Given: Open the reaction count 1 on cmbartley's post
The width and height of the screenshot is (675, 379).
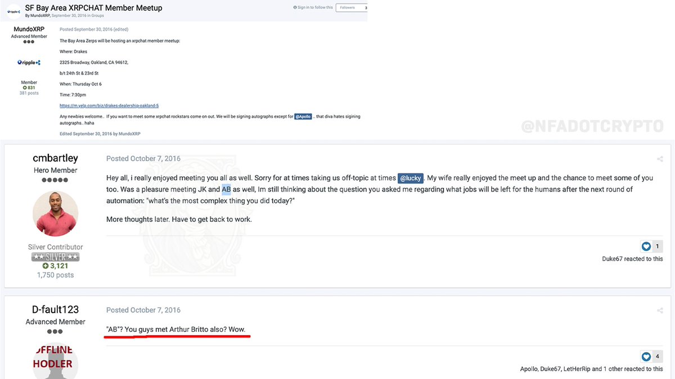Looking at the screenshot, I should click(x=657, y=246).
